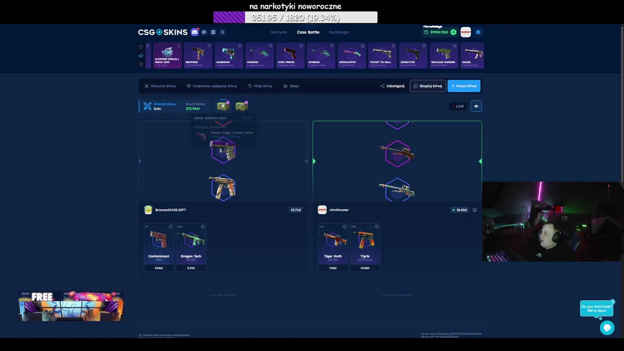624x351 pixels.
Task: Open Moje bitwy section
Action: [x=260, y=86]
